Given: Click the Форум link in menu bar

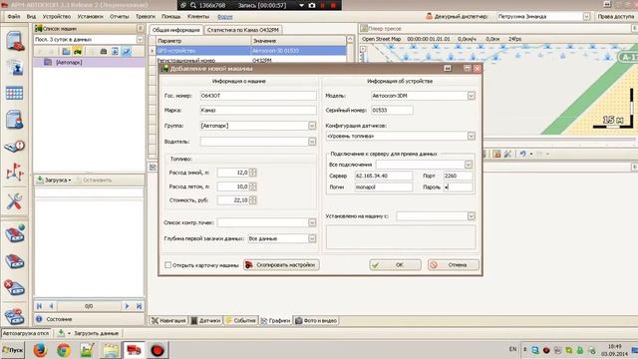Looking at the screenshot, I should 224,17.
